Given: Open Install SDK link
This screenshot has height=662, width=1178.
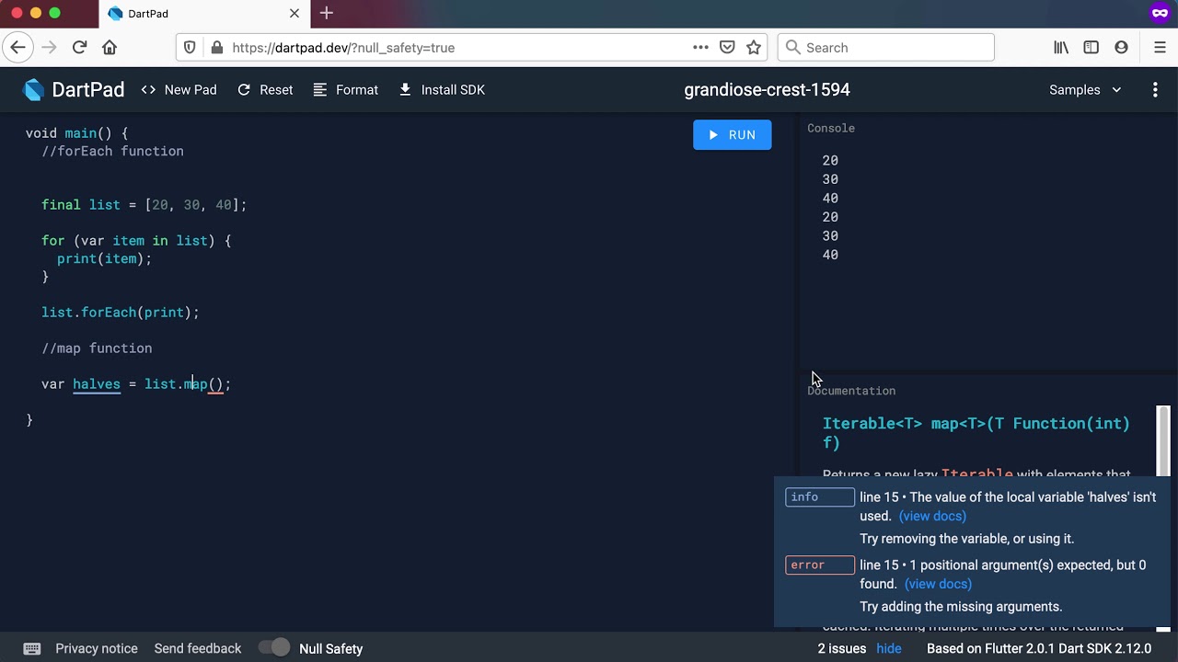Looking at the screenshot, I should 442,90.
